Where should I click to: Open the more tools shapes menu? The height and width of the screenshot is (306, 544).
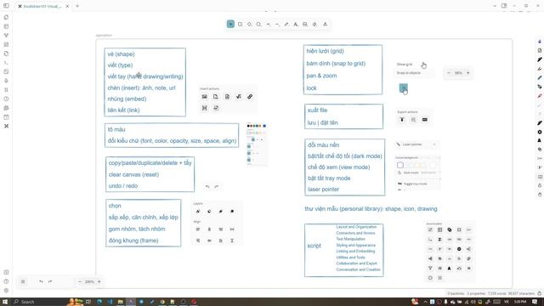point(325,25)
